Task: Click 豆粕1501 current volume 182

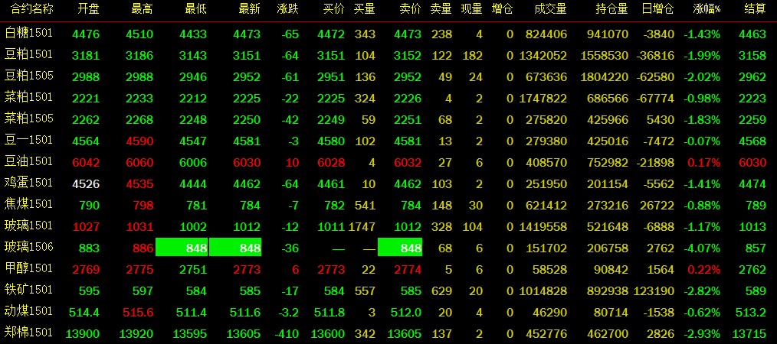Action: click(x=472, y=55)
